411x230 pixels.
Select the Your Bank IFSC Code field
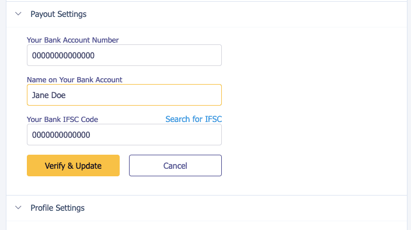click(x=124, y=135)
